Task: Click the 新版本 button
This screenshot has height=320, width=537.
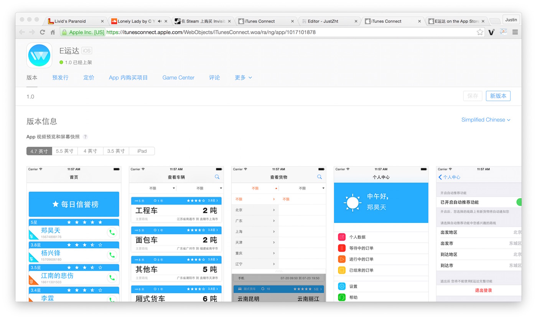Action: coord(498,96)
